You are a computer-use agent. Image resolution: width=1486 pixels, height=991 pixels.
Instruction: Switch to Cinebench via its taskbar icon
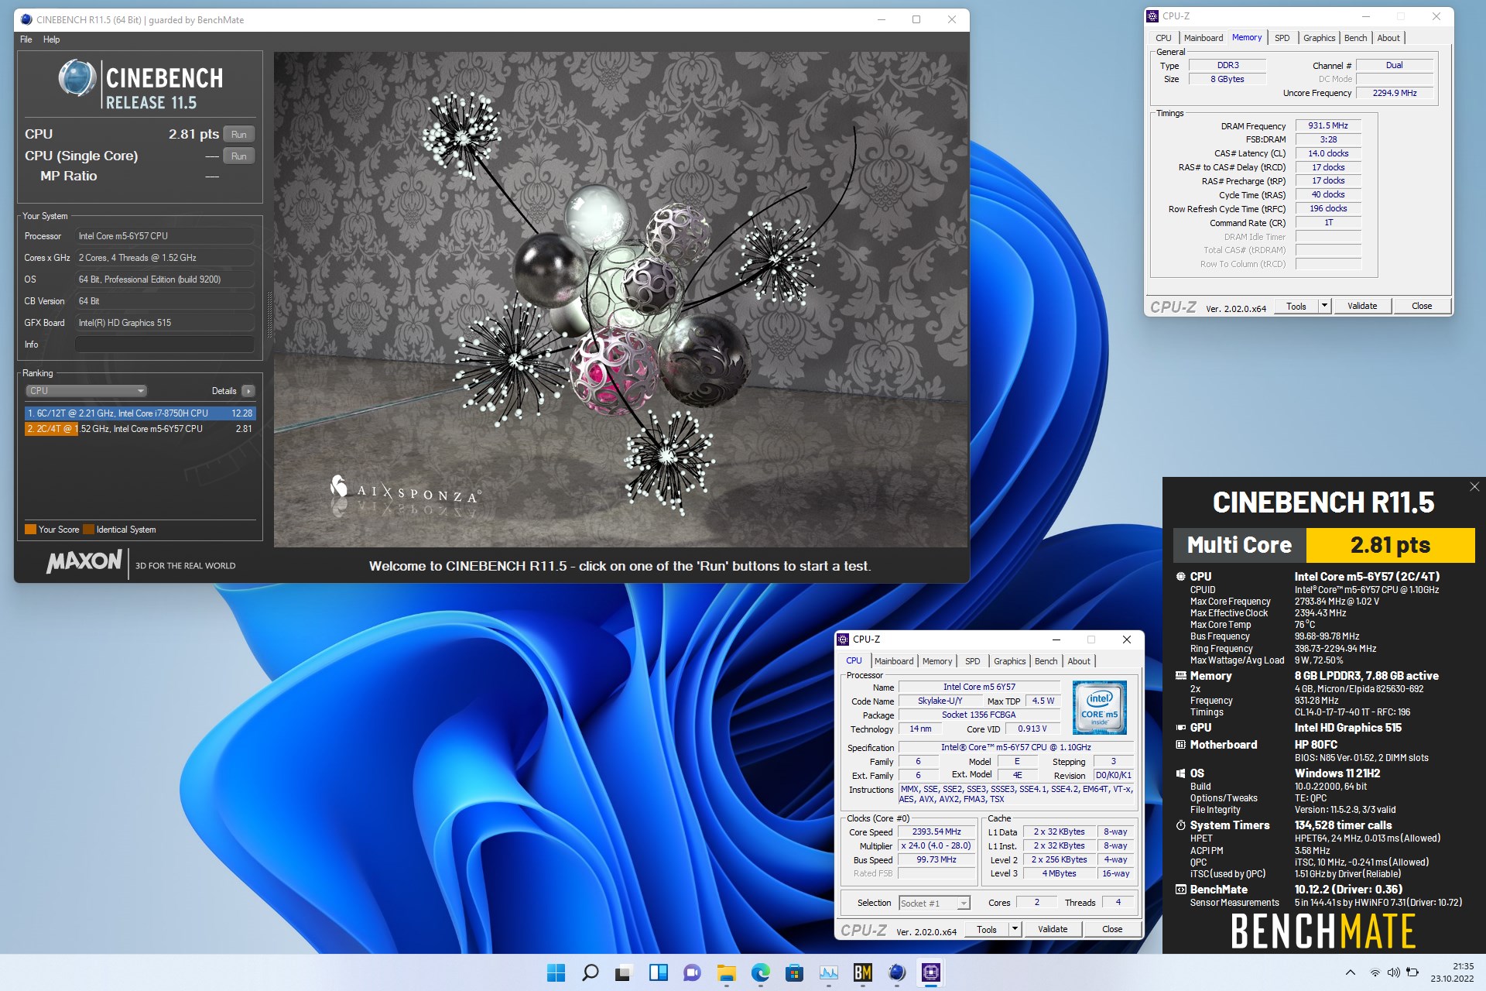click(x=896, y=972)
